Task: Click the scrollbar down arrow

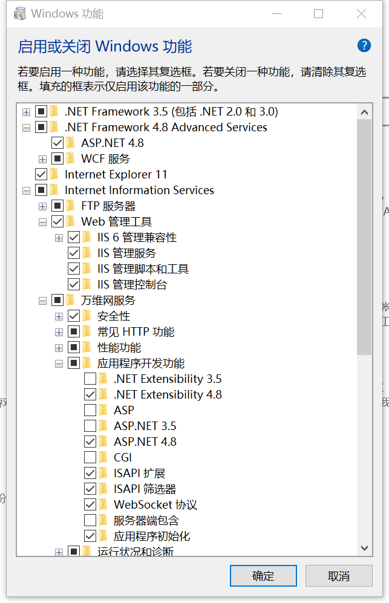Action: 364,548
